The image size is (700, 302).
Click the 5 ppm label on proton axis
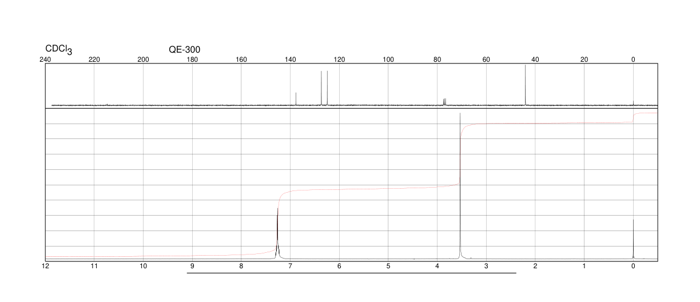388,267
